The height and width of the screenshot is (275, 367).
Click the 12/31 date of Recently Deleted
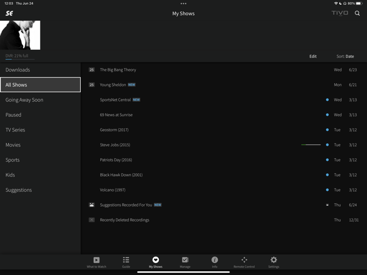(354, 220)
